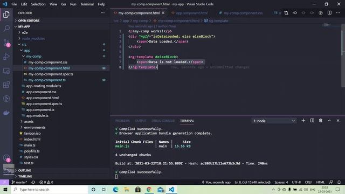Open notifications bell in status bar

point(339,182)
